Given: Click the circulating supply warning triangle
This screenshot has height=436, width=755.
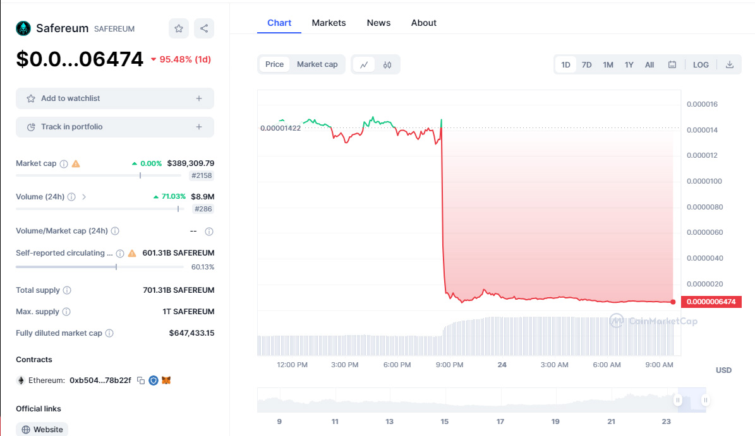Looking at the screenshot, I should pos(132,253).
